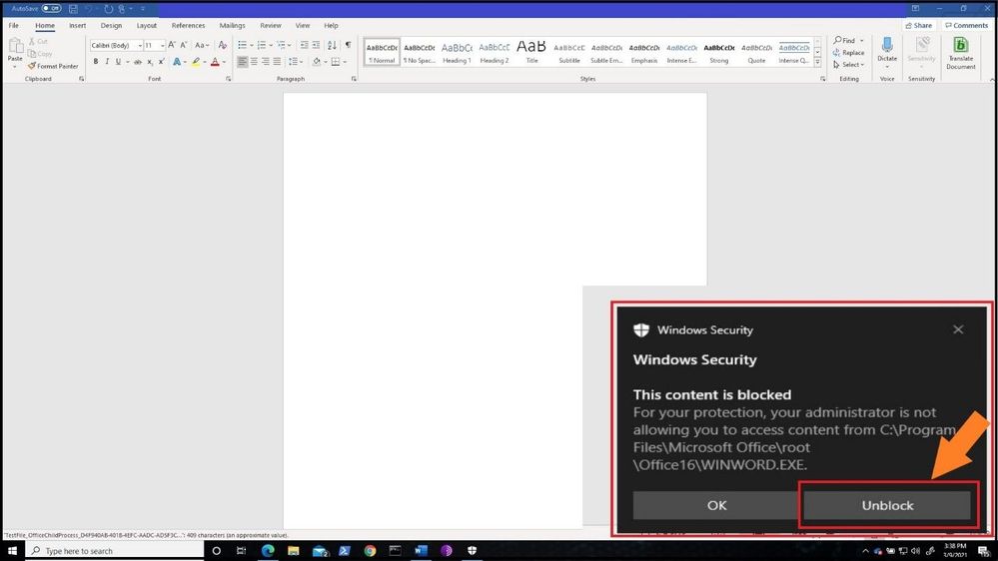Increase paragraph indent

tap(316, 45)
